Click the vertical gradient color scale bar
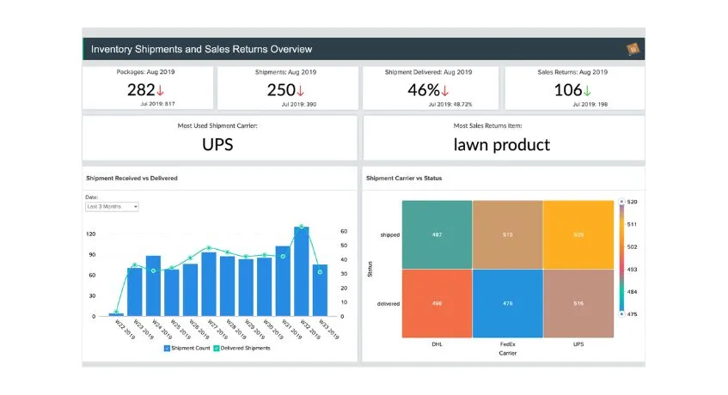Viewport: 728px width, 395px height. coord(621,258)
